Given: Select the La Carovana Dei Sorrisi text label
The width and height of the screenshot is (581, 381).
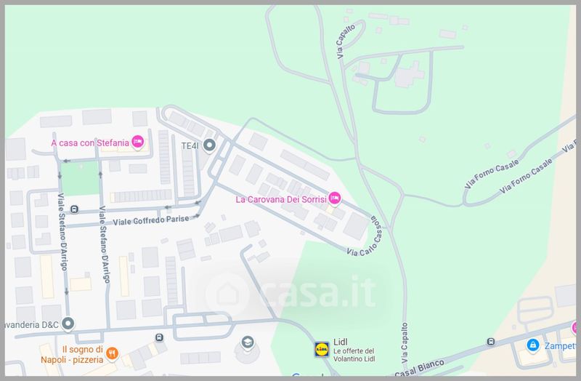Looking at the screenshot, I should pos(281,200).
